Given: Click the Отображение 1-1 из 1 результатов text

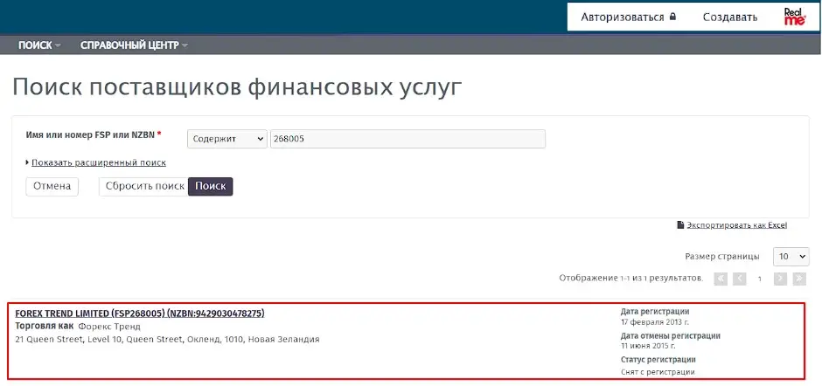Looking at the screenshot, I should point(630,278).
